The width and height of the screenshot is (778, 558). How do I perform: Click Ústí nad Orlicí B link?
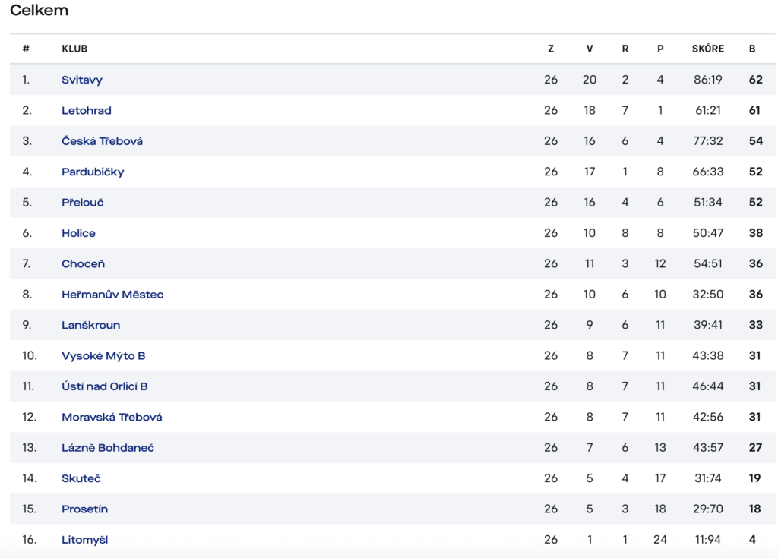[x=105, y=386]
